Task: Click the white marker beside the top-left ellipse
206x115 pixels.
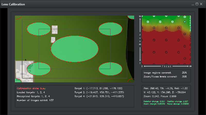Action: [55, 29]
